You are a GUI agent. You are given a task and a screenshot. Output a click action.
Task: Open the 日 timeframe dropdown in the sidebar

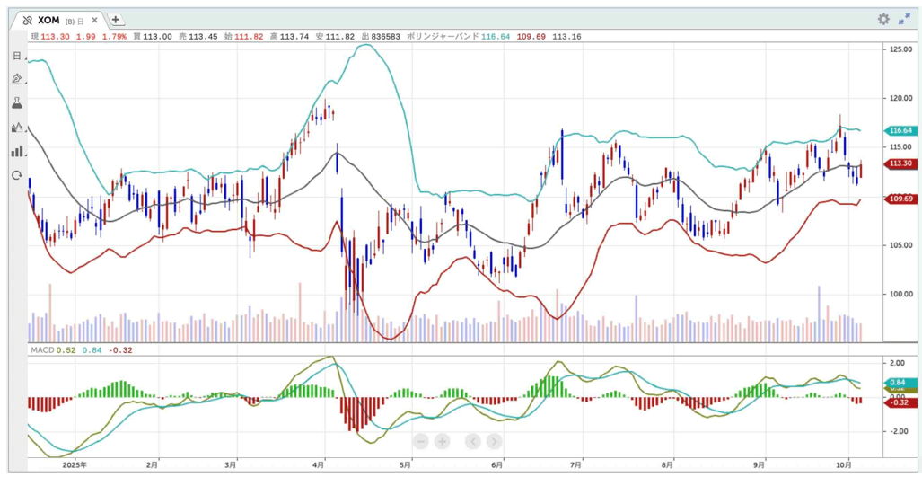coord(17,56)
